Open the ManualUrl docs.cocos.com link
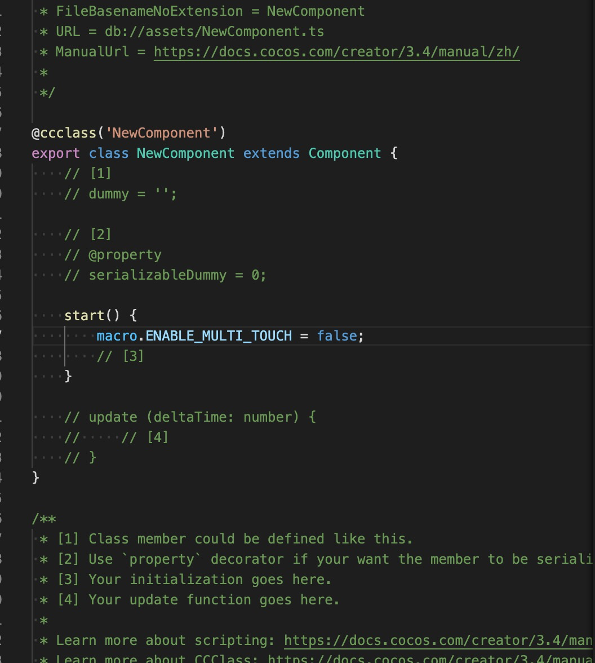This screenshot has height=663, width=595. 336,52
